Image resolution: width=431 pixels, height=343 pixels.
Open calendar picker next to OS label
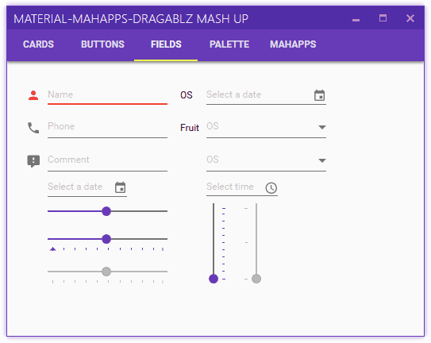(319, 95)
